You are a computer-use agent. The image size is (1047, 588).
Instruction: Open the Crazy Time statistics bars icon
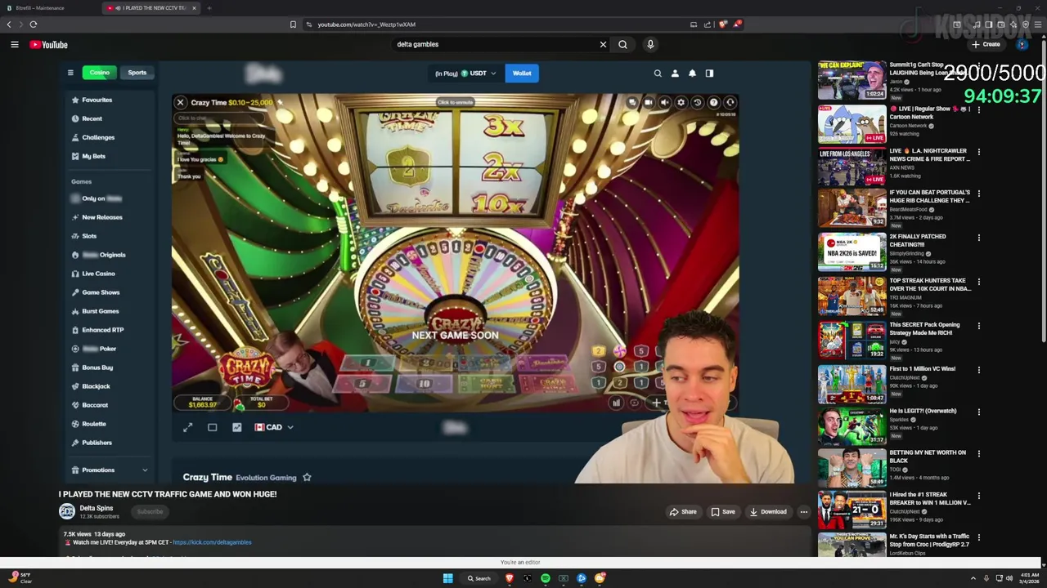click(616, 403)
